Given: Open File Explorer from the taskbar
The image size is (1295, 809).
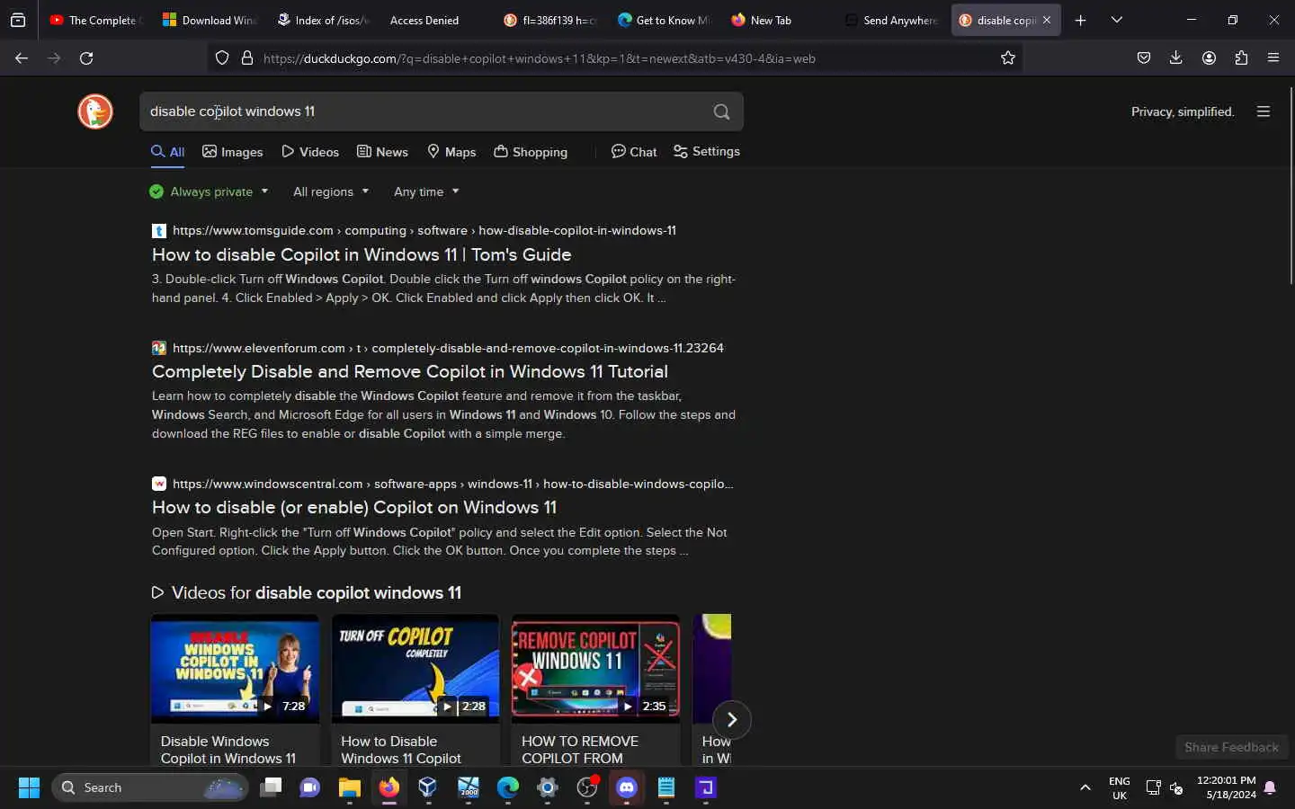Looking at the screenshot, I should pos(350,787).
